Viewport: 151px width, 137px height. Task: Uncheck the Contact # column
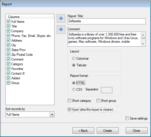click(x=8, y=73)
